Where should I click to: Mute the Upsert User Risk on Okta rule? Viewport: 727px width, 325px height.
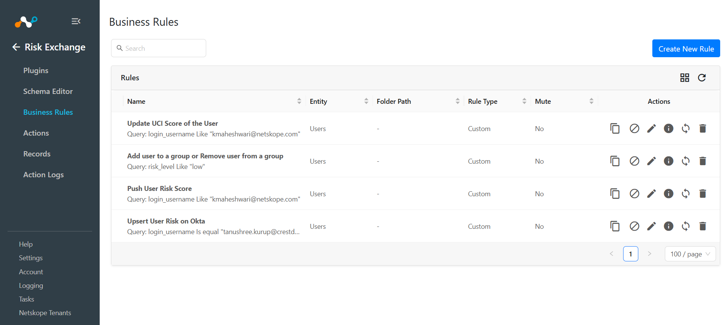click(x=635, y=226)
